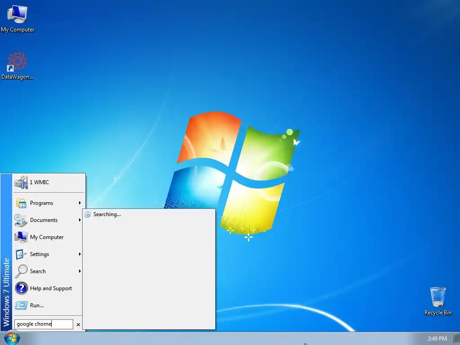The image size is (460, 345).
Task: Click the WMIC toolbox icon
Action: 21,182
